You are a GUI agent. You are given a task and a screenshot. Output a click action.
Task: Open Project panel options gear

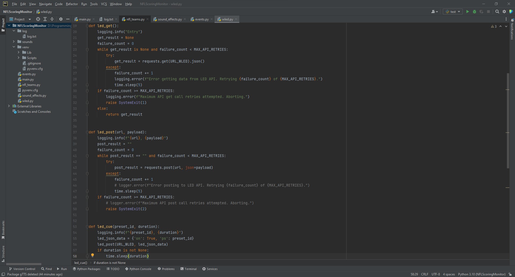coord(61,19)
